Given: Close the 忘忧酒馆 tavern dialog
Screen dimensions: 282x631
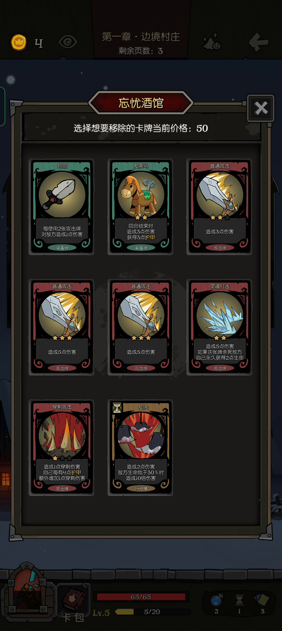Looking at the screenshot, I should coord(260,108).
